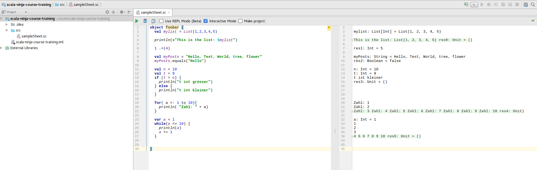
Task: Collapse the scala-ninja-course-training root node
Action: (x=1, y=19)
